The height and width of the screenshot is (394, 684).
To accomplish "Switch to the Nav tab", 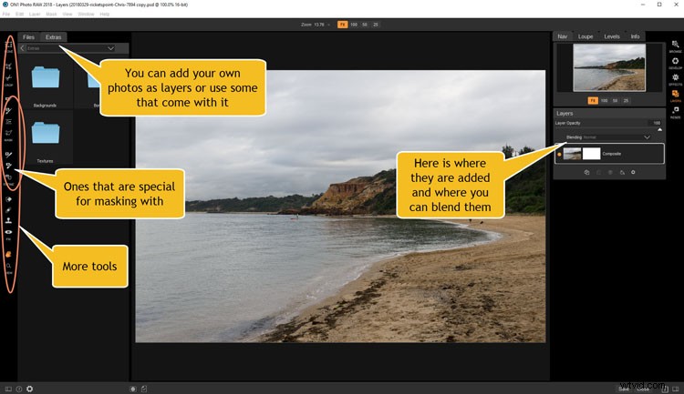I will (563, 36).
